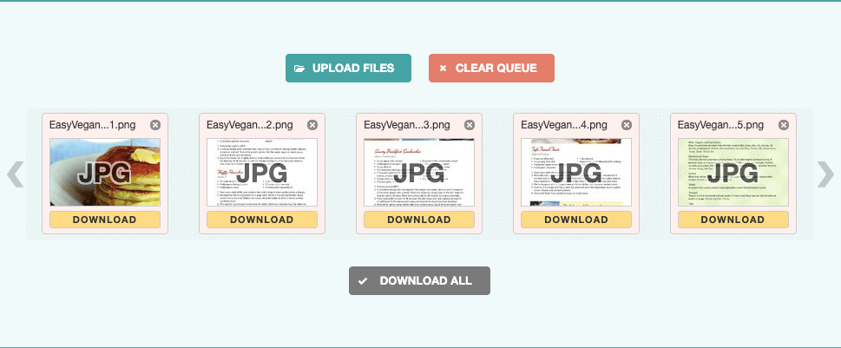
Task: Open the pancakes photo thumbnail
Action: pos(104,172)
